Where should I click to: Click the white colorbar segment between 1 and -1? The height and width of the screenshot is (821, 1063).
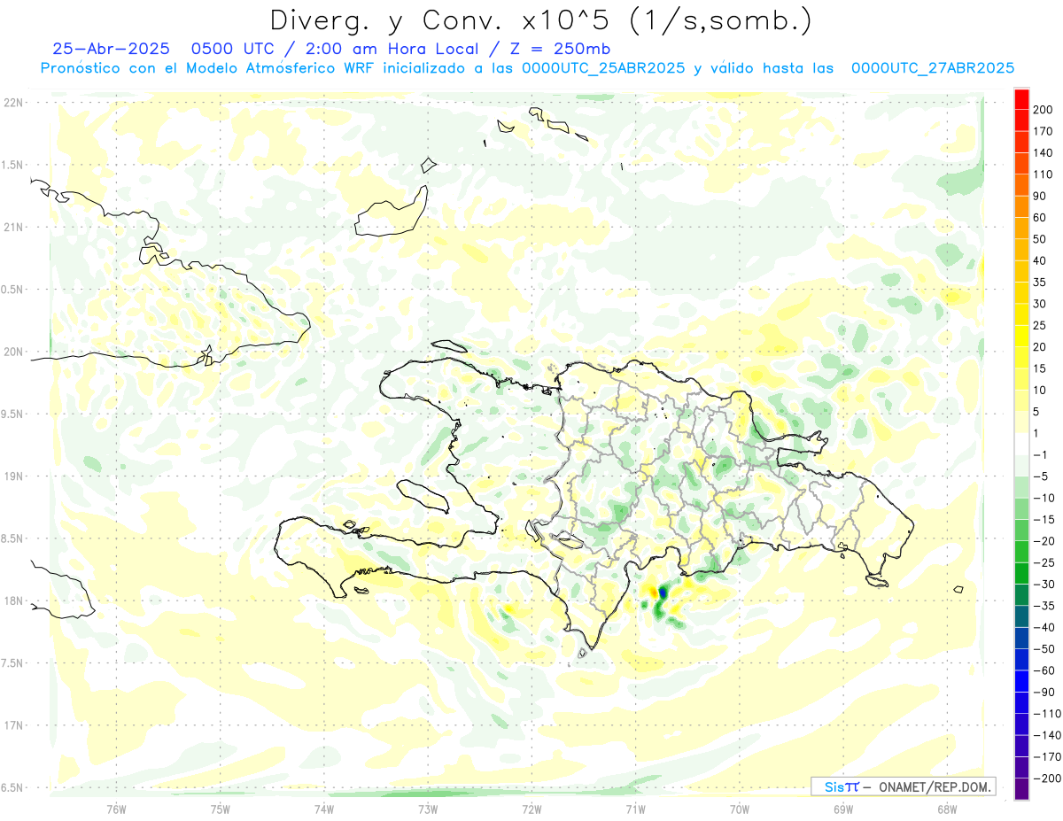(1022, 444)
